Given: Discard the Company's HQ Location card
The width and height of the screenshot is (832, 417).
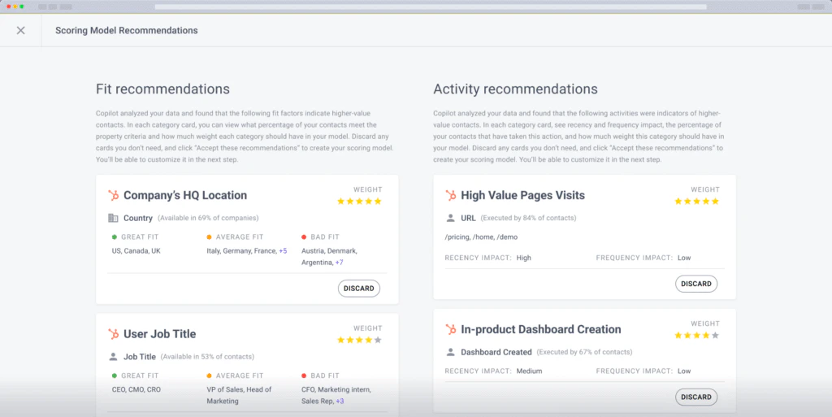Looking at the screenshot, I should point(358,289).
